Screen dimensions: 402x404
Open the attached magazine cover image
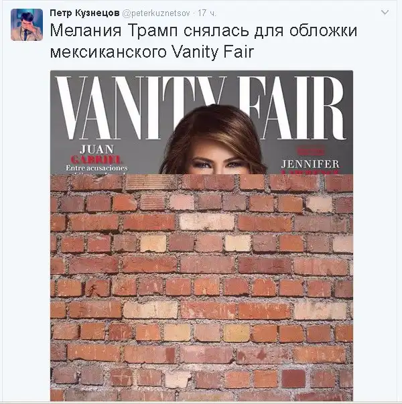pyautogui.click(x=202, y=235)
